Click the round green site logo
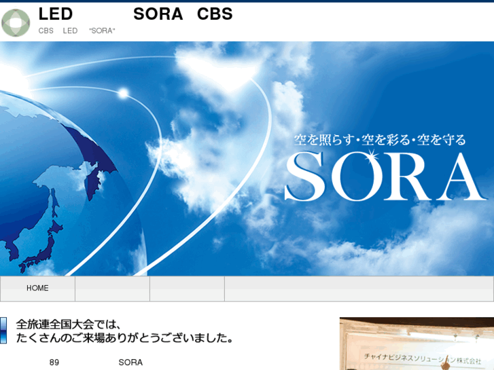The width and height of the screenshot is (494, 370). [x=16, y=22]
